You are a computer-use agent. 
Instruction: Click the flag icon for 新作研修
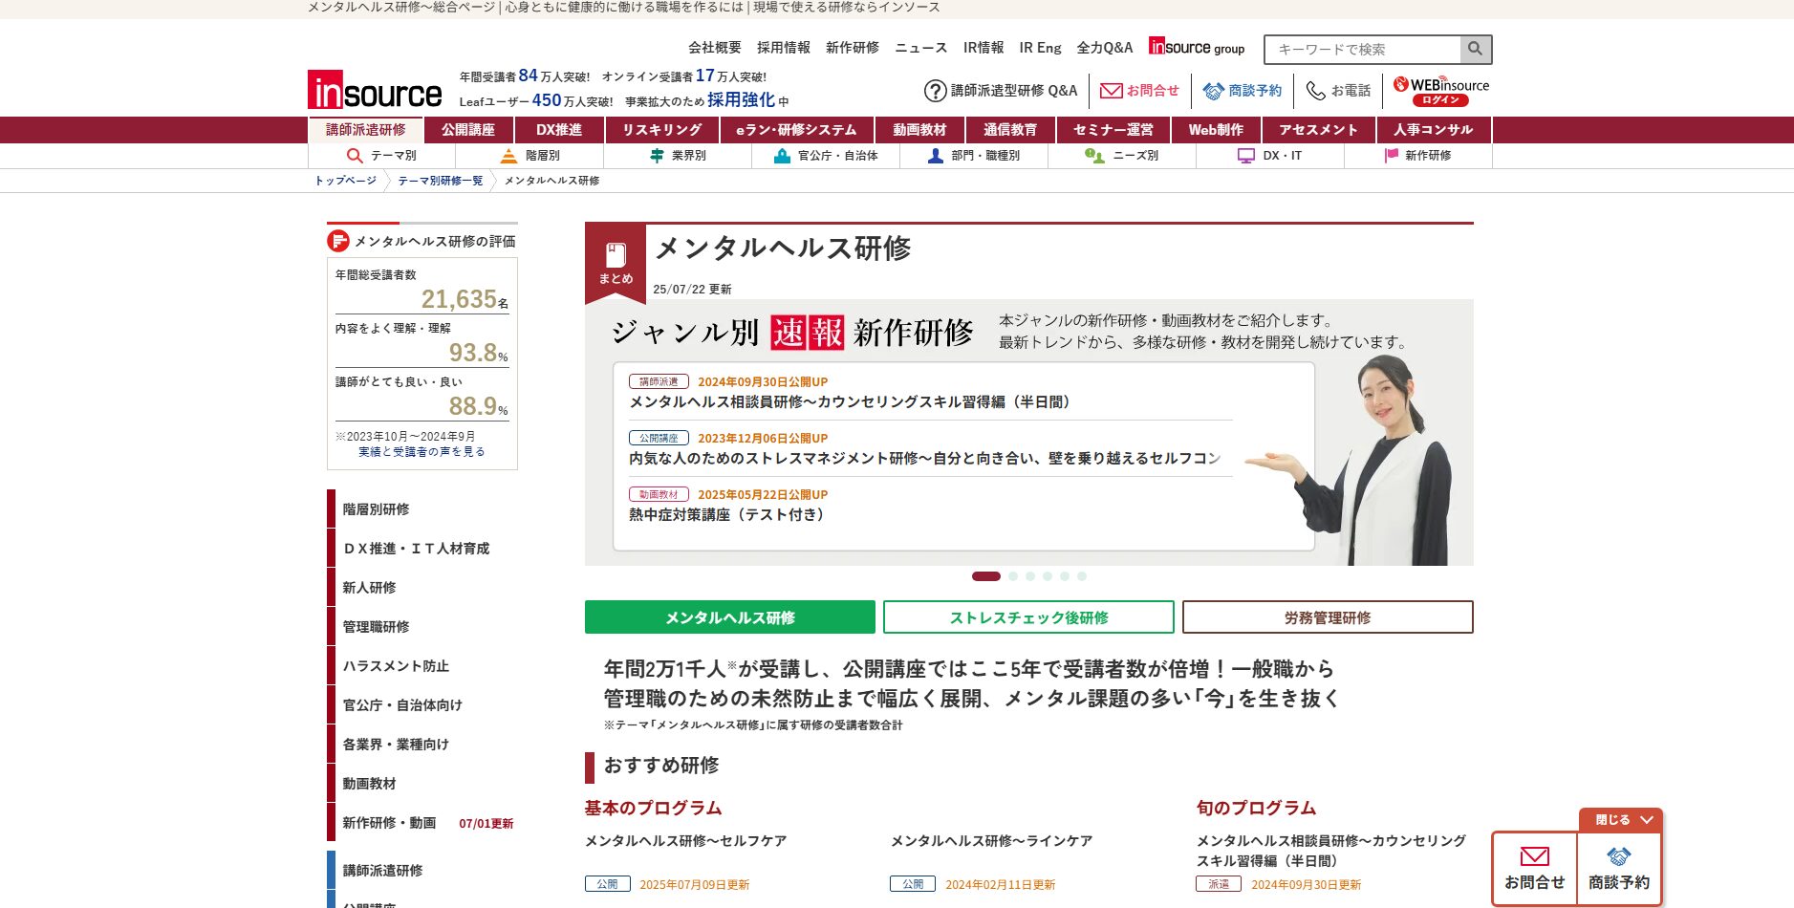(1392, 156)
